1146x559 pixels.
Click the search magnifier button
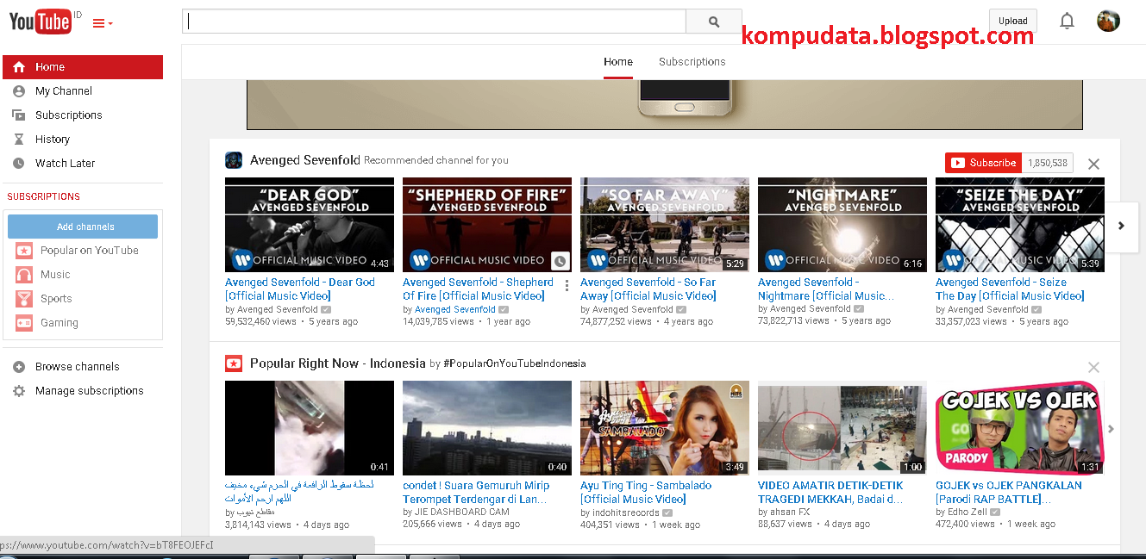tap(714, 22)
